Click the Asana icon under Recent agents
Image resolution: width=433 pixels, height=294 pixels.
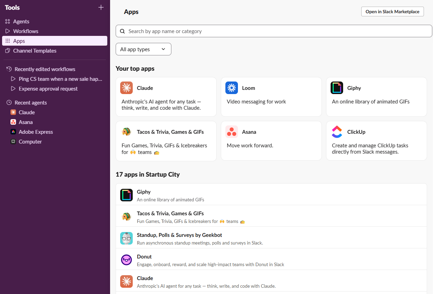click(13, 122)
